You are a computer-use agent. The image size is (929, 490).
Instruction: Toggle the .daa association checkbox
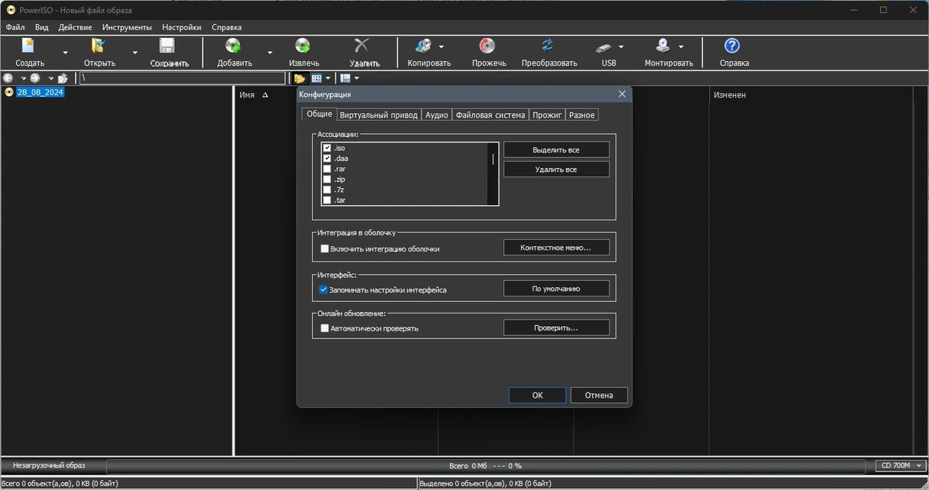(327, 158)
